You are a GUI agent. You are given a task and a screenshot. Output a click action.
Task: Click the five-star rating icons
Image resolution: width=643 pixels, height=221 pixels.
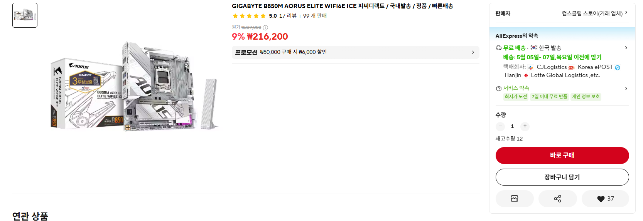(249, 16)
